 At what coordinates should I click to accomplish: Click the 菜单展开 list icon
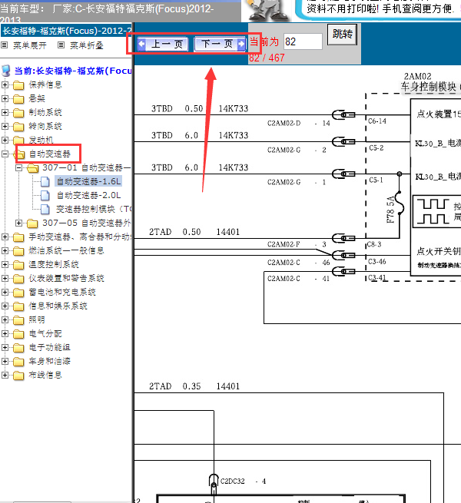[x=4, y=45]
